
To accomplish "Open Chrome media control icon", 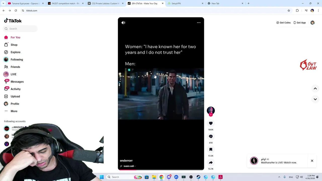I will point(306,11).
